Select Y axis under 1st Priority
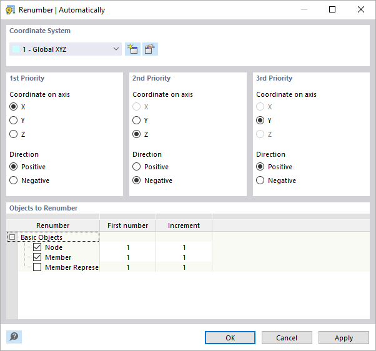Screen dimensions: 376x351 click(14, 121)
